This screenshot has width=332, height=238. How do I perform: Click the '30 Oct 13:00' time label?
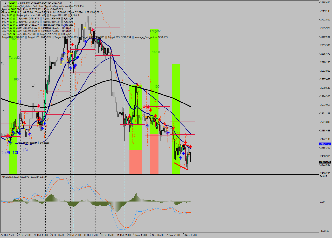[91, 235]
